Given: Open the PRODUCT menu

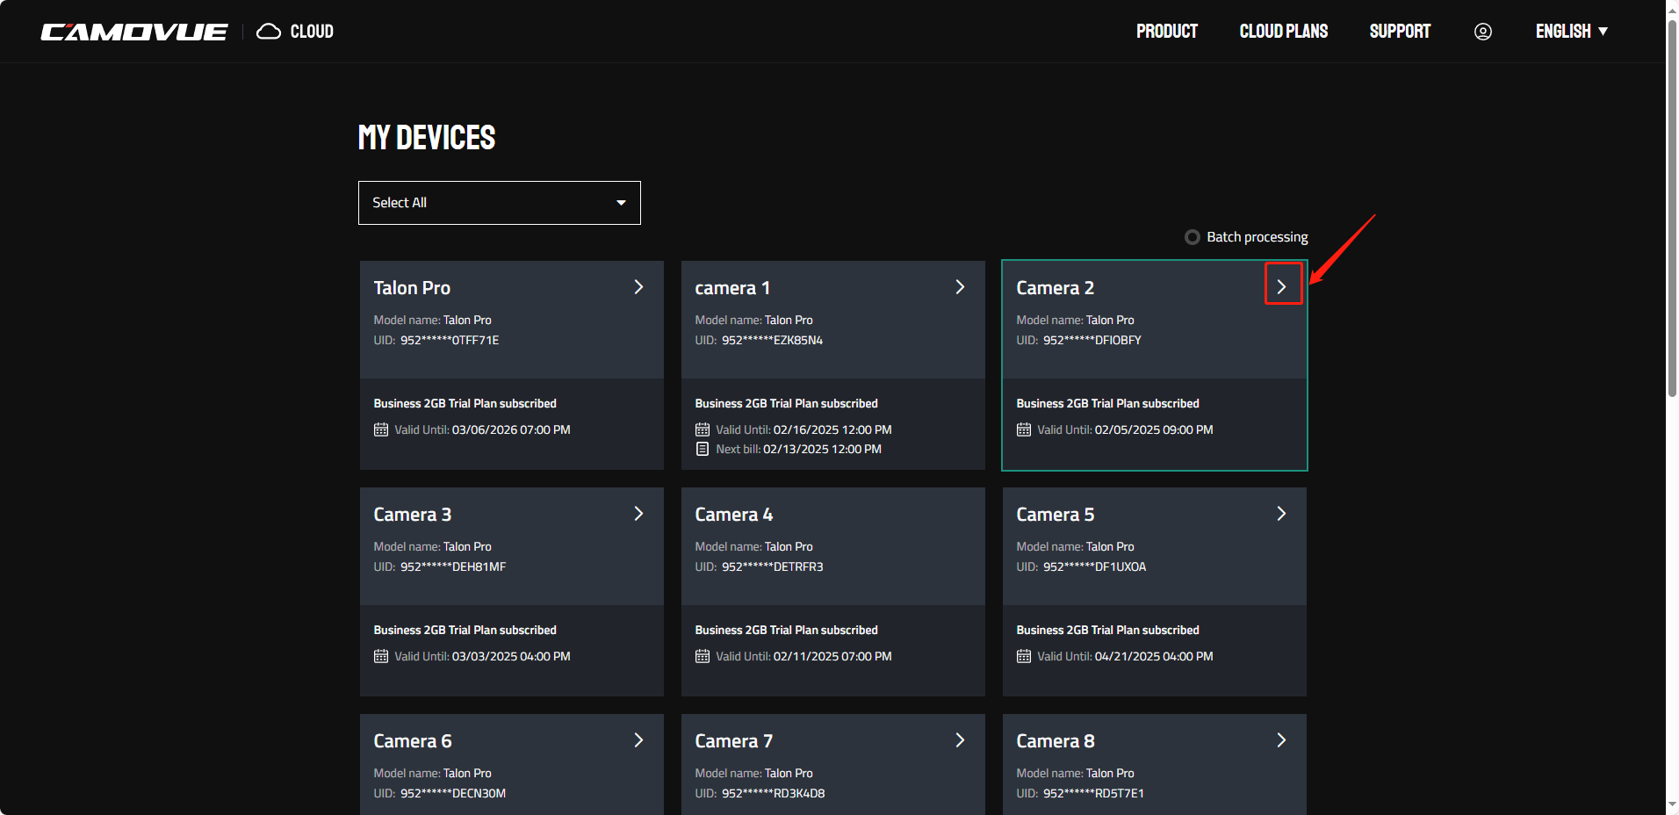Looking at the screenshot, I should tap(1167, 32).
